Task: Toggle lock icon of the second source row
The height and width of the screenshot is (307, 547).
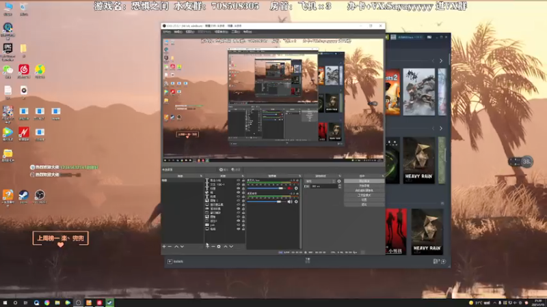Action: coord(243,184)
